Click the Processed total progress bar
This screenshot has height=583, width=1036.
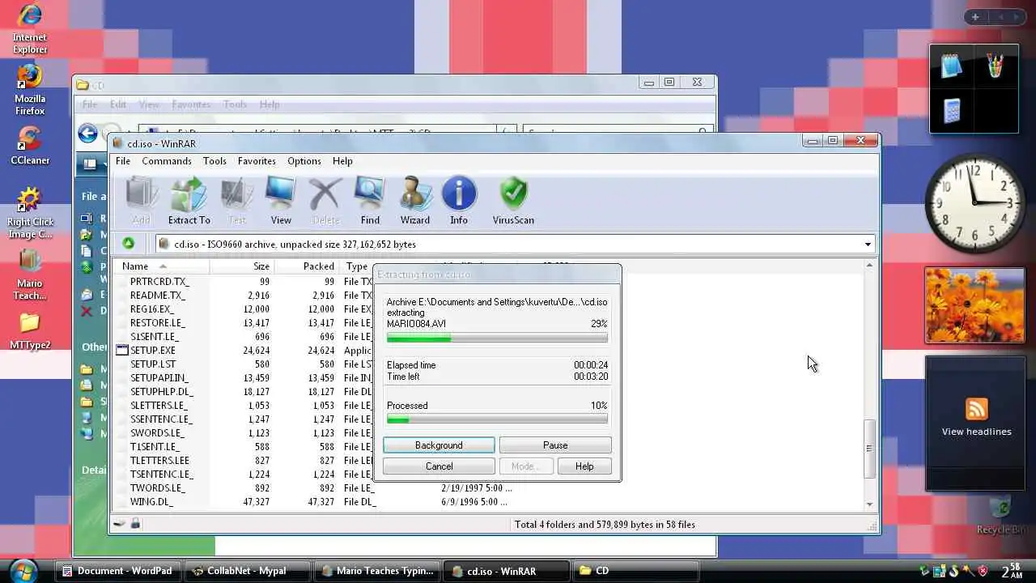pyautogui.click(x=497, y=419)
